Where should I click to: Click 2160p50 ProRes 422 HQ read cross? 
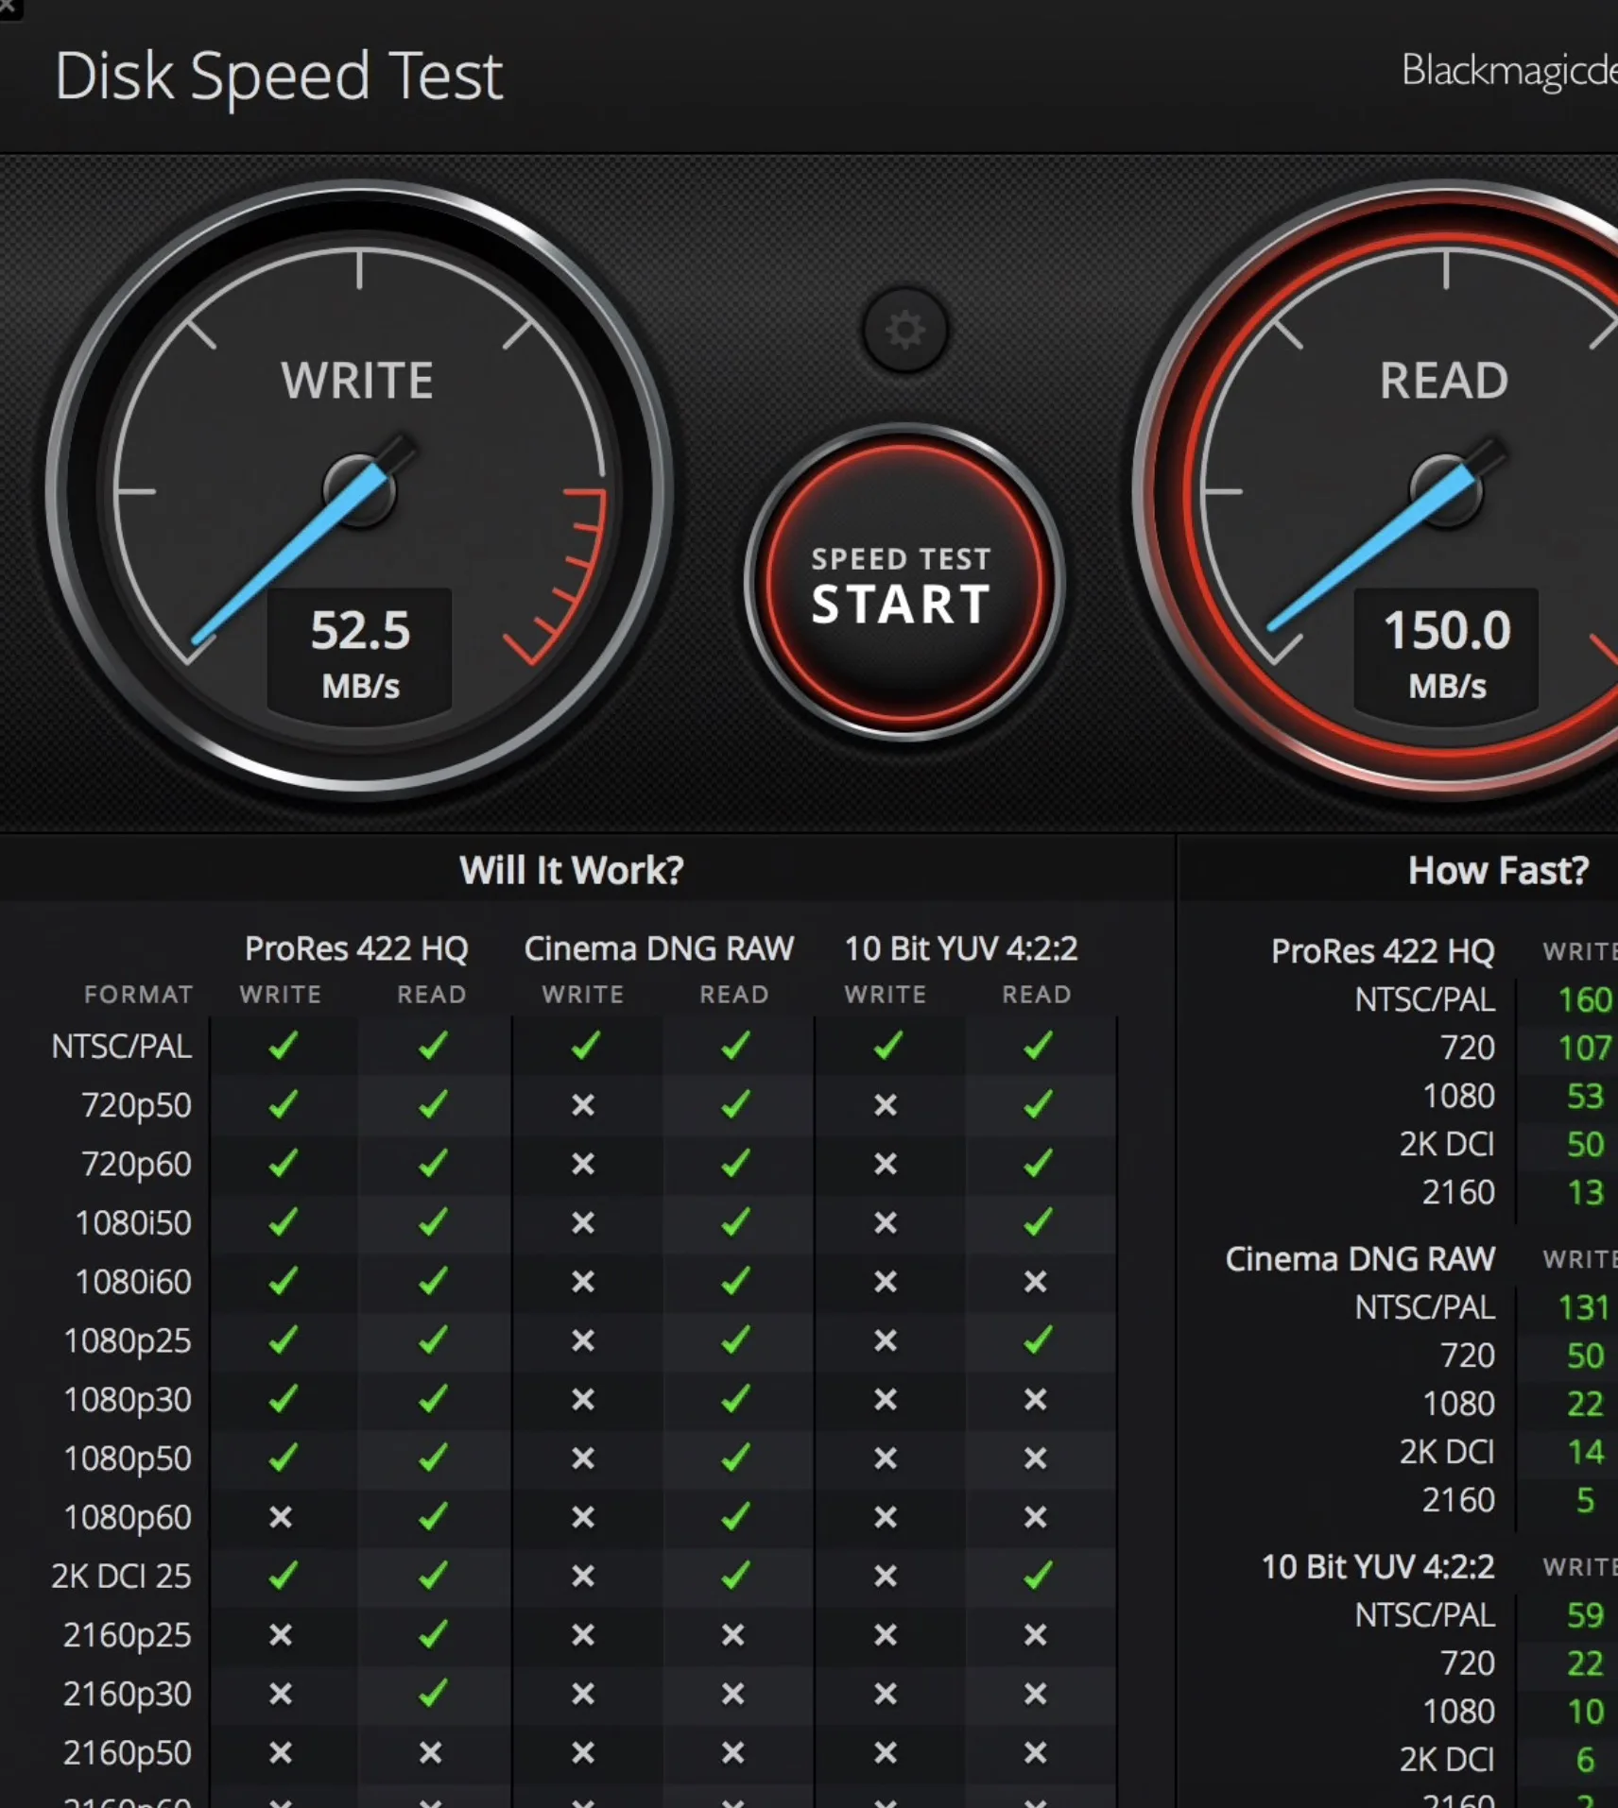click(x=431, y=1753)
